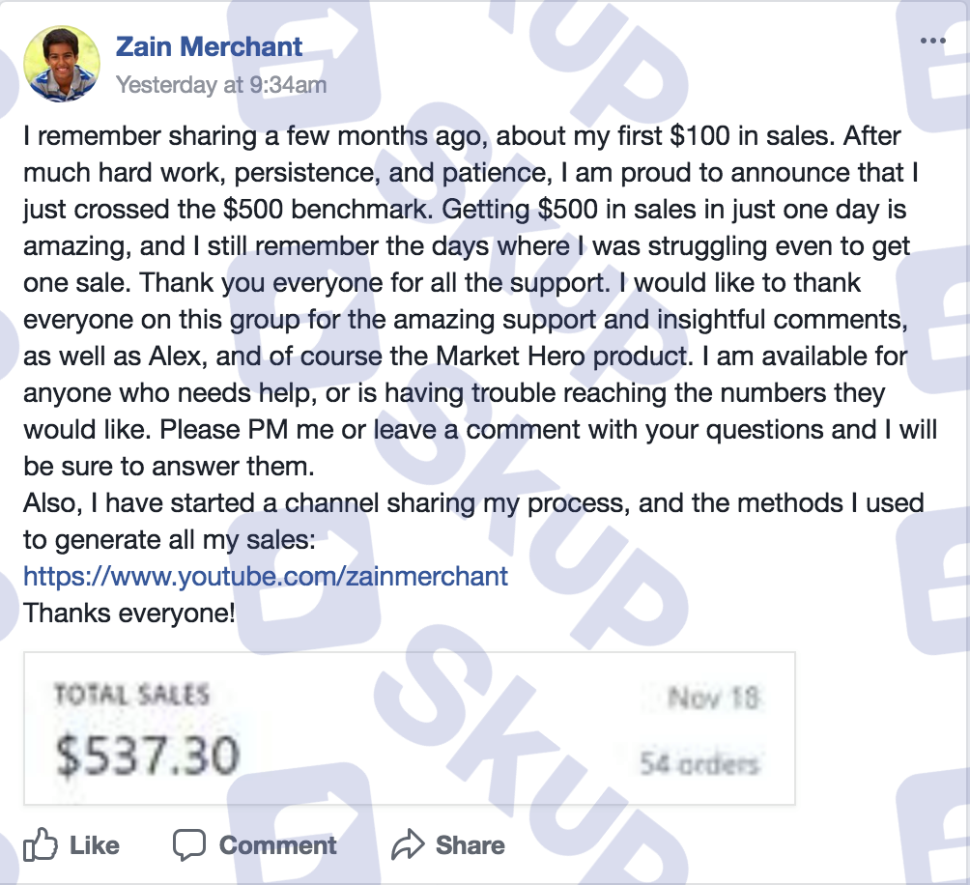Click the Nov 18 date in the attachment
Viewport: 970px width, 885px height.
(713, 698)
